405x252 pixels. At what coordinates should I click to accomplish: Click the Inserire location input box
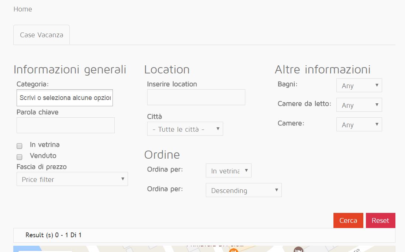[196, 97]
